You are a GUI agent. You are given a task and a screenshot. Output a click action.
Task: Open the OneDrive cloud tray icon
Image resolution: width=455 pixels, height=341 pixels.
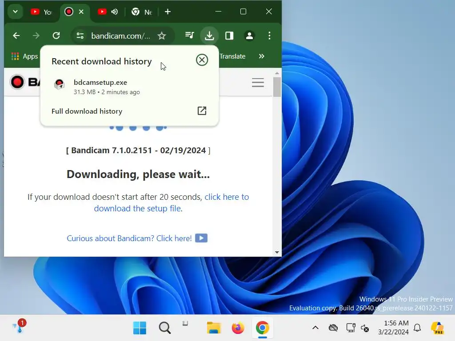point(333,328)
